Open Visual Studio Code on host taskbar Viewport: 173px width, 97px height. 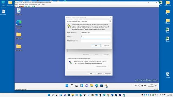coord(96,95)
